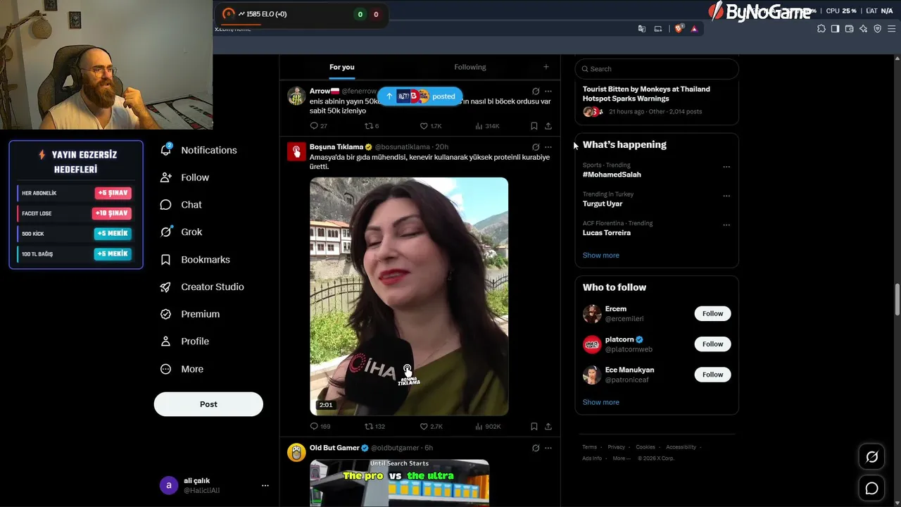The image size is (901, 507).
Task: Follow platcorn
Action: click(712, 344)
